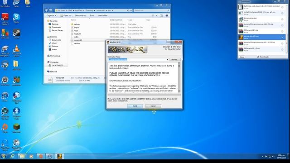Open the taskbar clock
290x163 pixels.
click(x=281, y=157)
